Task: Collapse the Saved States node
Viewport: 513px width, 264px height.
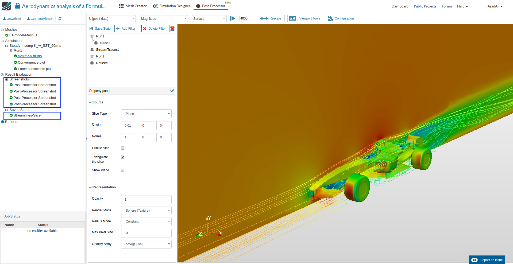Action: click(7, 110)
